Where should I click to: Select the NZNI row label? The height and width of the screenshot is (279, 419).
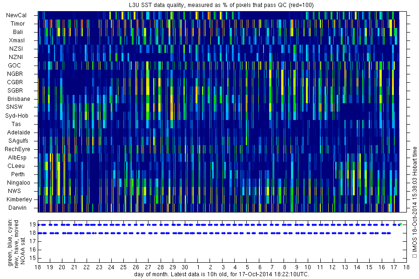(16, 57)
